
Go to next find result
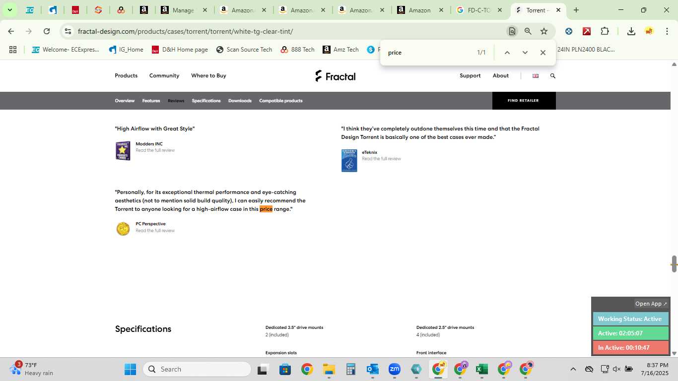pos(525,53)
